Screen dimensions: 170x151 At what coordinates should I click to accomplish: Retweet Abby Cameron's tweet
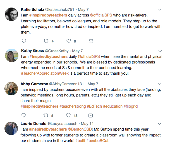(46, 115)
